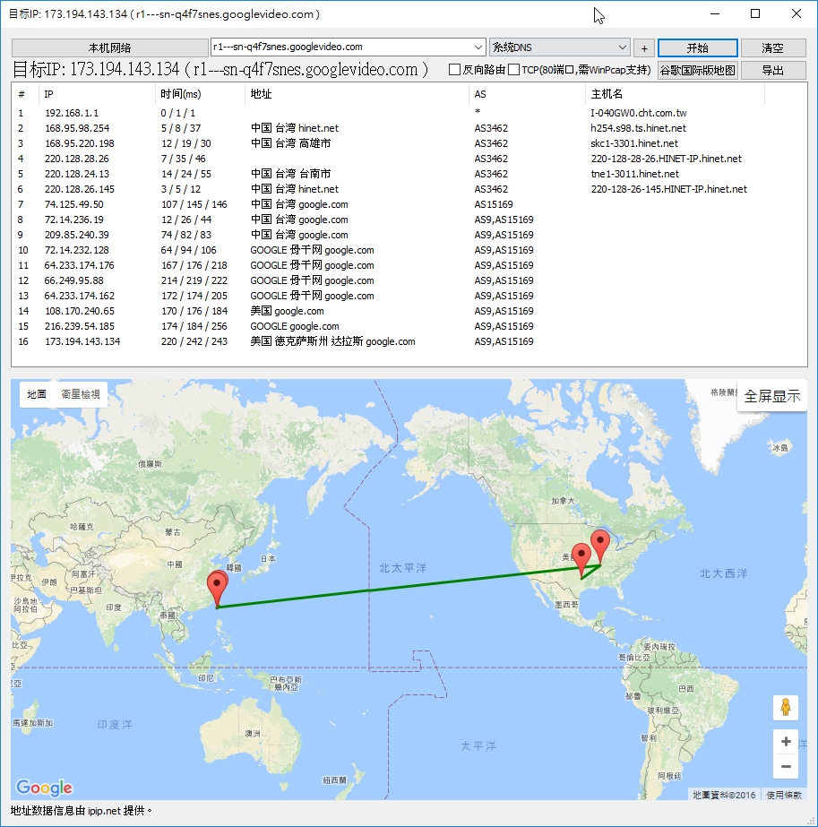The width and height of the screenshot is (818, 827).
Task: Select hop row 72.14.232.128
Action: [409, 251]
